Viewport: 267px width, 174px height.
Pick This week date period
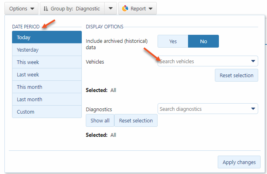coord(47,62)
